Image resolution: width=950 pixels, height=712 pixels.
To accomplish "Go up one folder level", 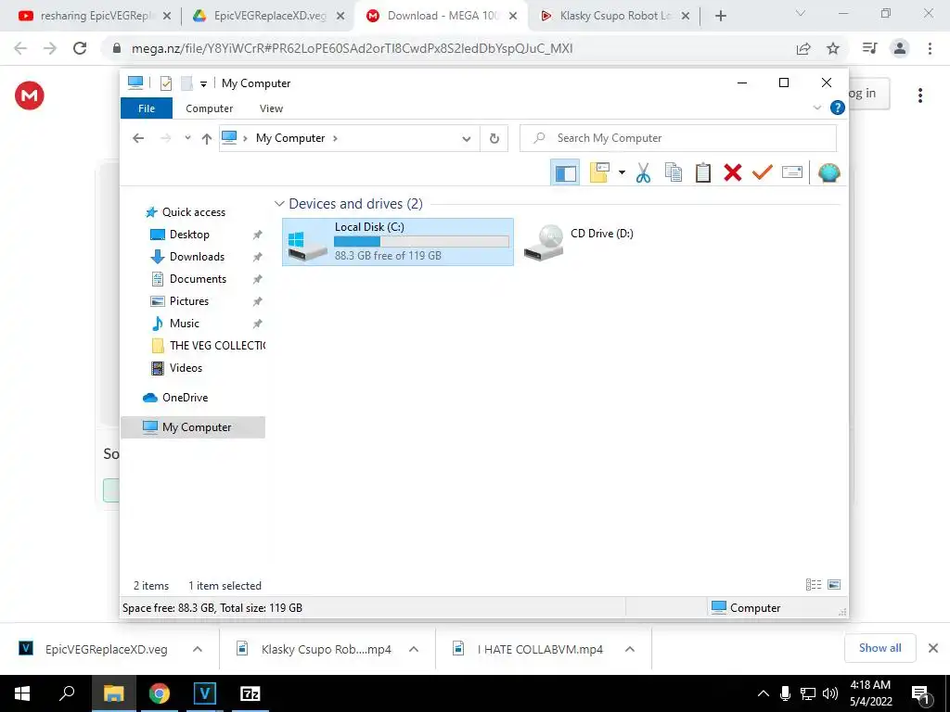I will pyautogui.click(x=207, y=139).
